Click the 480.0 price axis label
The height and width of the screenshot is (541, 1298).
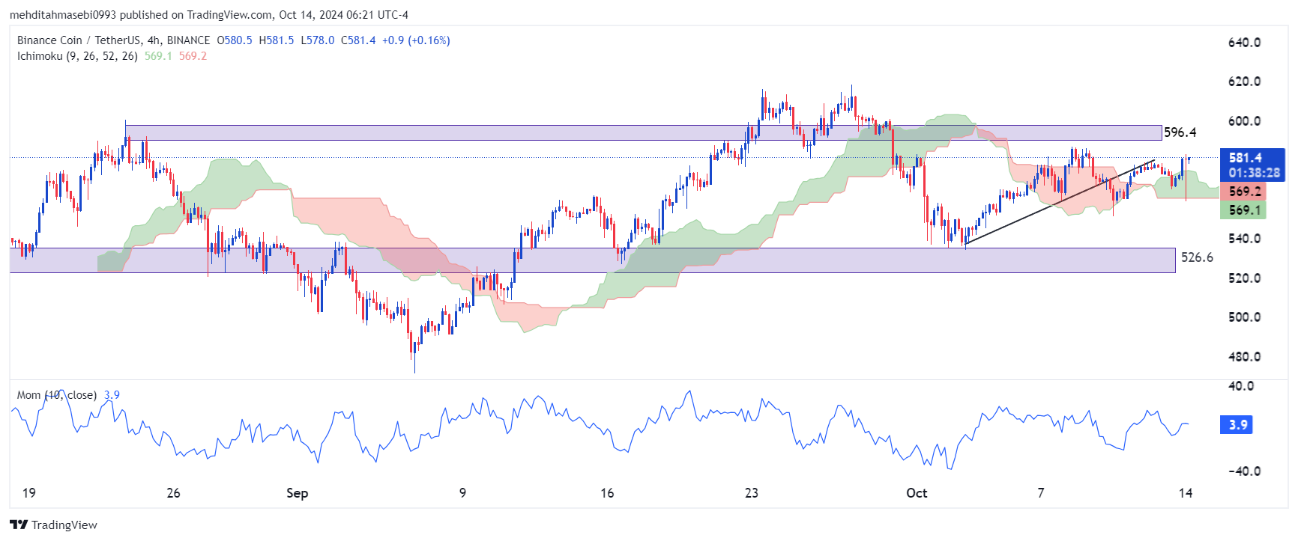coord(1244,357)
